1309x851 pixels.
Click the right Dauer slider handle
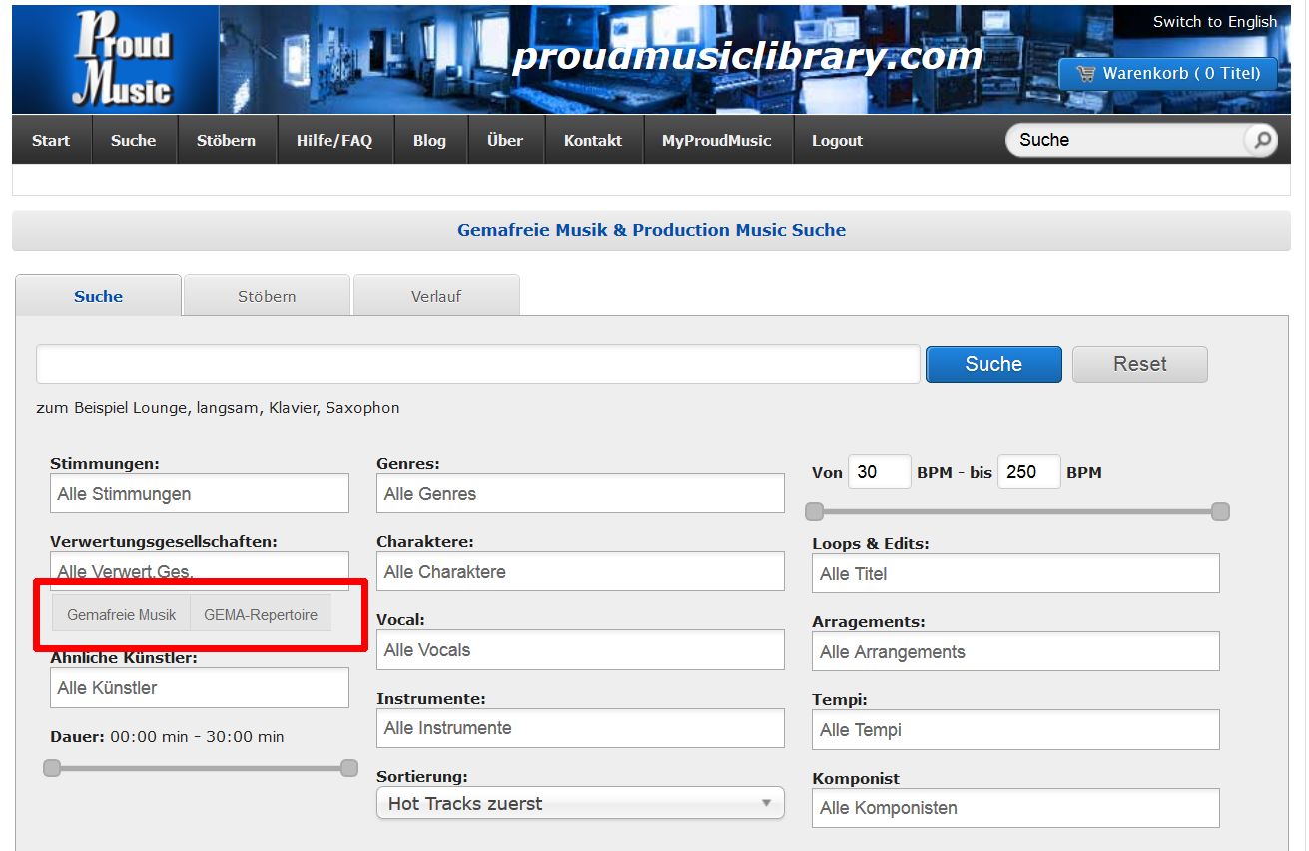[349, 768]
